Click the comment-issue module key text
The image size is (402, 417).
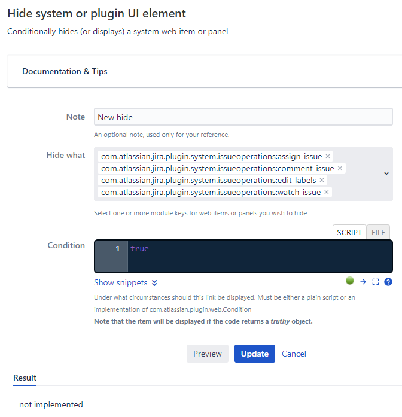[218, 168]
